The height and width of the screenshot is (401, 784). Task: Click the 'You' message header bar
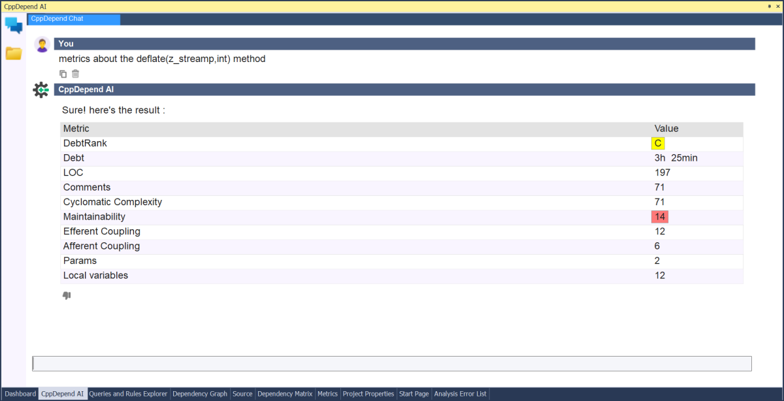pos(404,44)
